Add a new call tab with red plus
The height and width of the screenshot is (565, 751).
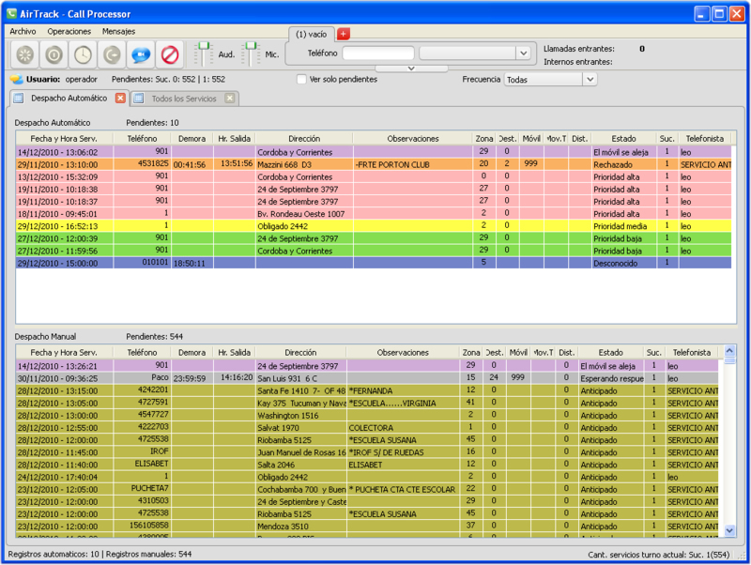coord(344,34)
